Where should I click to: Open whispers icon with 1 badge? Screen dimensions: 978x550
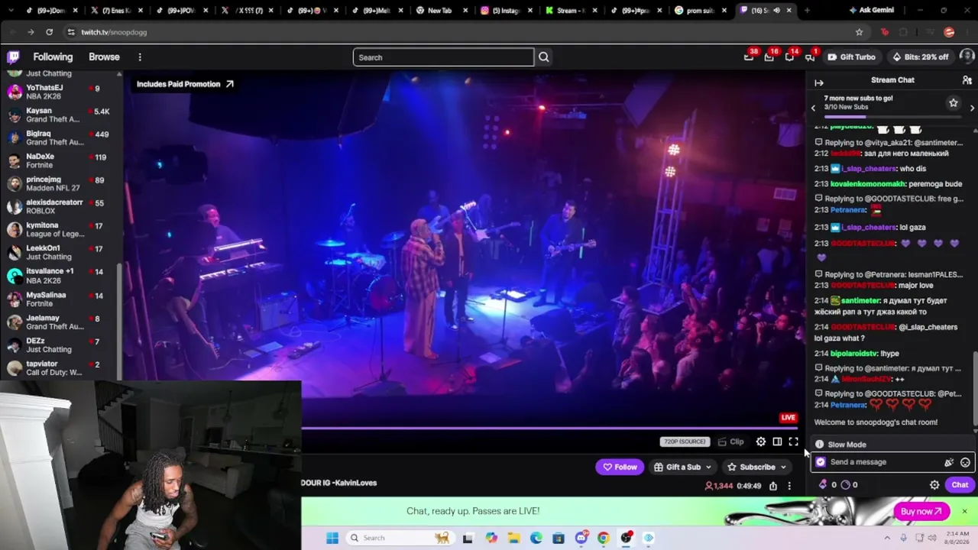tap(810, 57)
